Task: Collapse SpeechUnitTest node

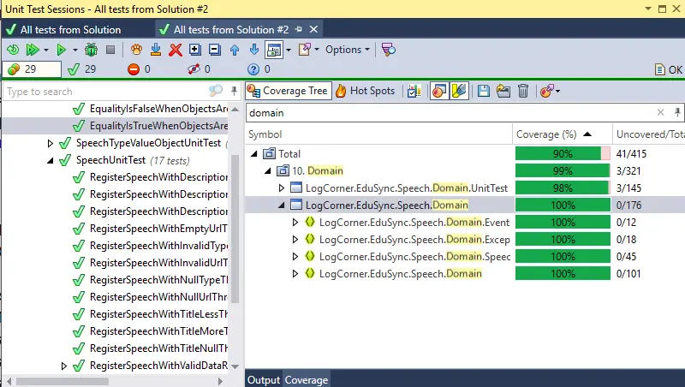Action: [x=51, y=160]
